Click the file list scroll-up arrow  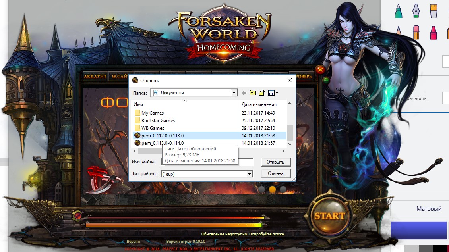pos(290,104)
